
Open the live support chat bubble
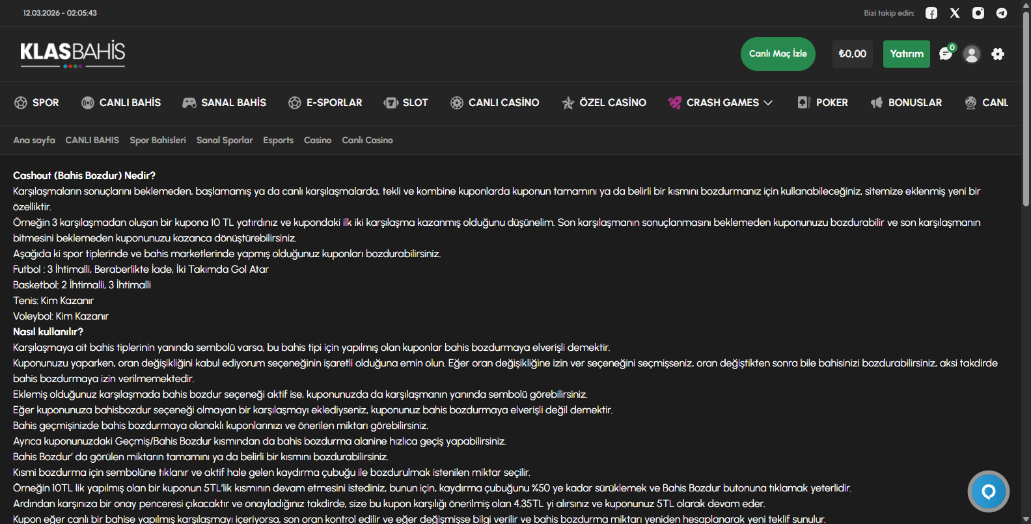point(988,491)
